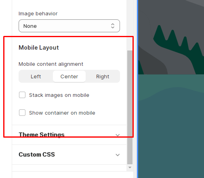204x178 pixels.
Task: Click the Image behavior field label
Action: tap(38, 14)
